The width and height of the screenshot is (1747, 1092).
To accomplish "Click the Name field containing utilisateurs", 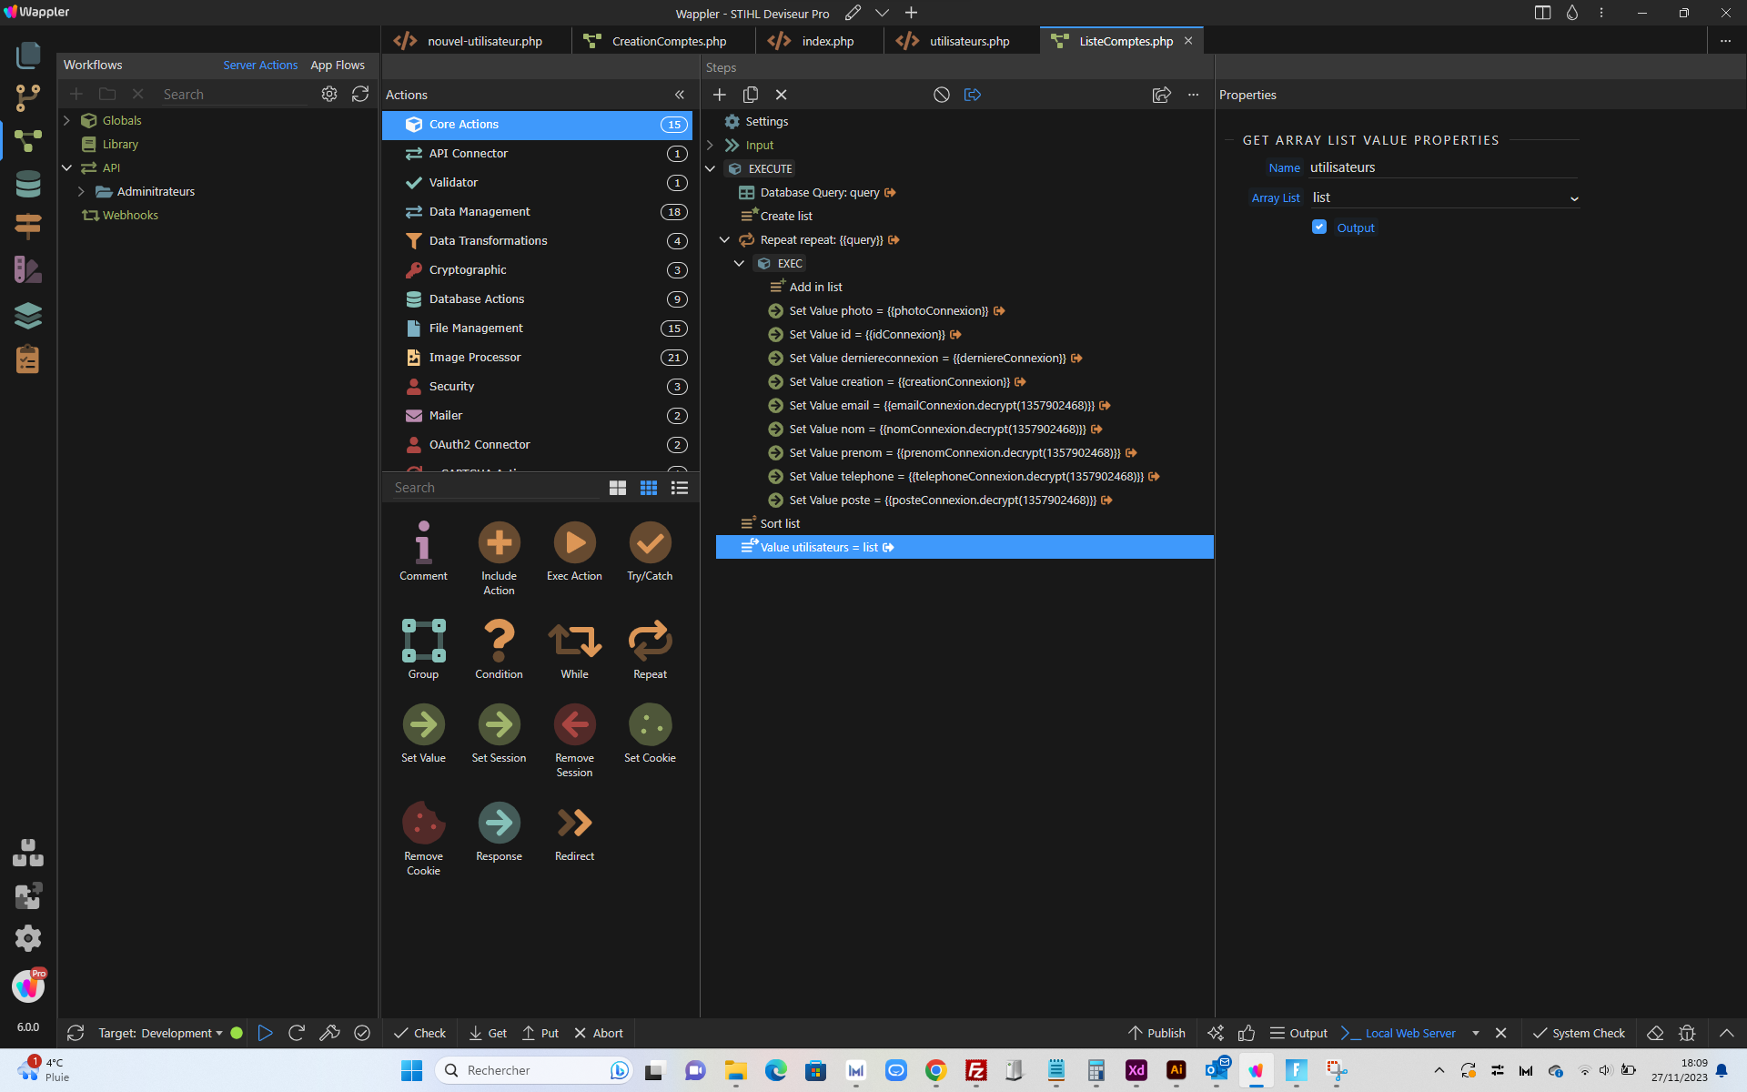I will [1443, 167].
